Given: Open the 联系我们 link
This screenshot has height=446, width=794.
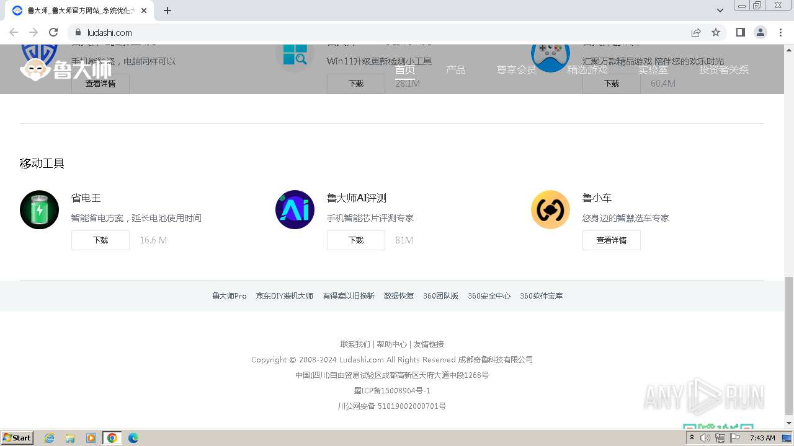Looking at the screenshot, I should [355, 344].
